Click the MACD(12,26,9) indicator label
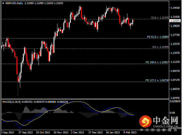 [x=11, y=102]
